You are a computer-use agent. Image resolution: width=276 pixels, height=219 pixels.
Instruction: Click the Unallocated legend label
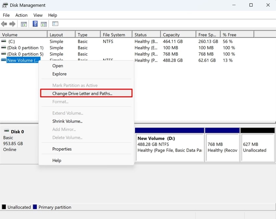click(19, 207)
